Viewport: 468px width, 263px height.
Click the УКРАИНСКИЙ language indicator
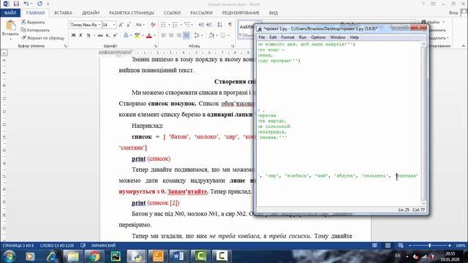tap(103, 245)
